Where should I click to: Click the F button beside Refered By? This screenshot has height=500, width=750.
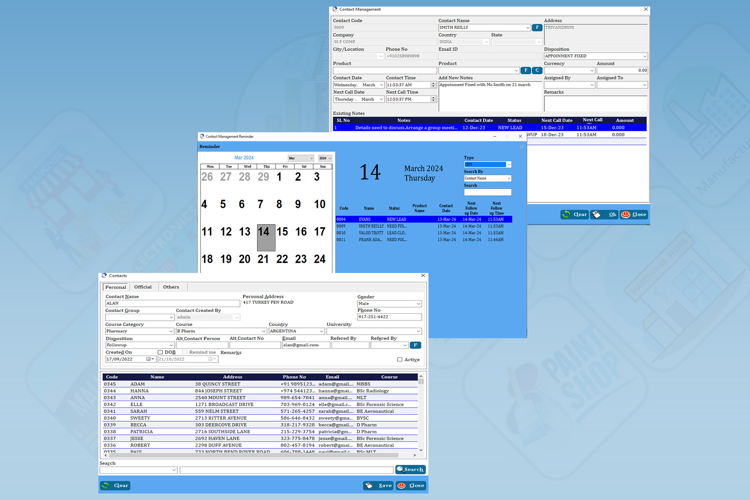coord(415,345)
